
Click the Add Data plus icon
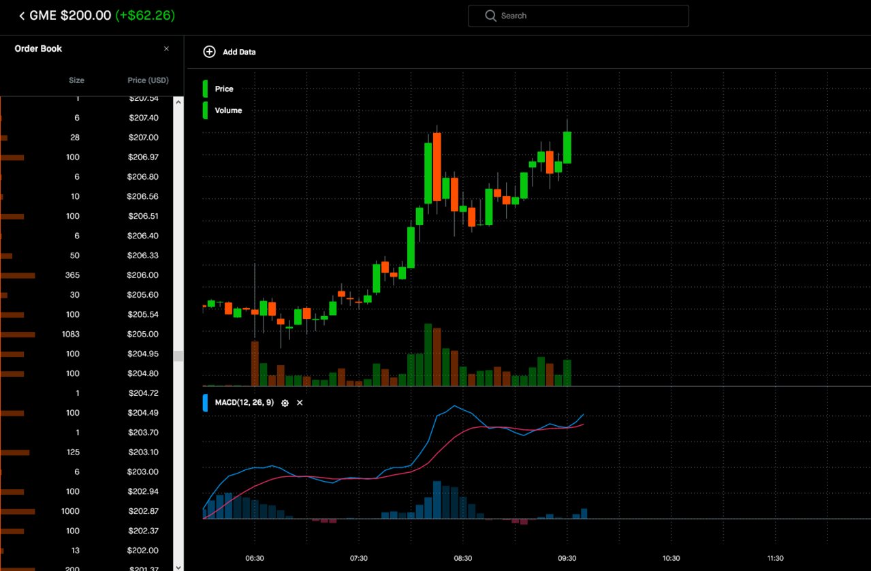click(210, 52)
